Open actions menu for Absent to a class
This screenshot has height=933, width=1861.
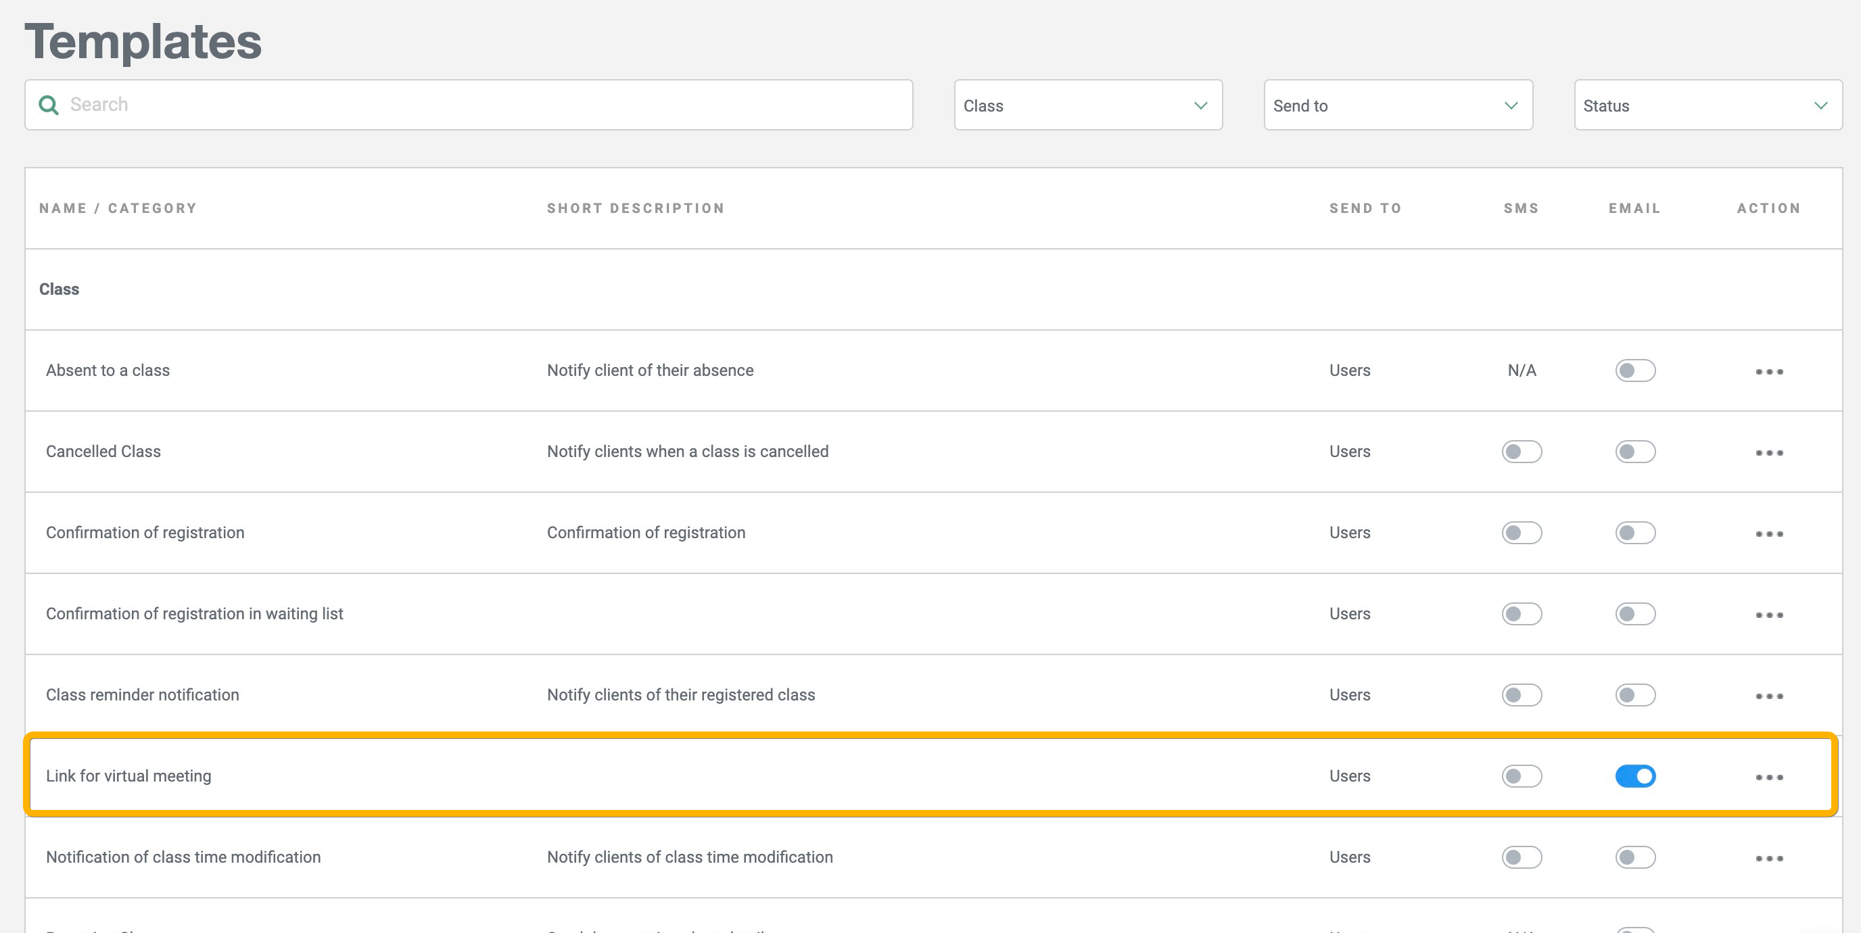click(x=1768, y=371)
